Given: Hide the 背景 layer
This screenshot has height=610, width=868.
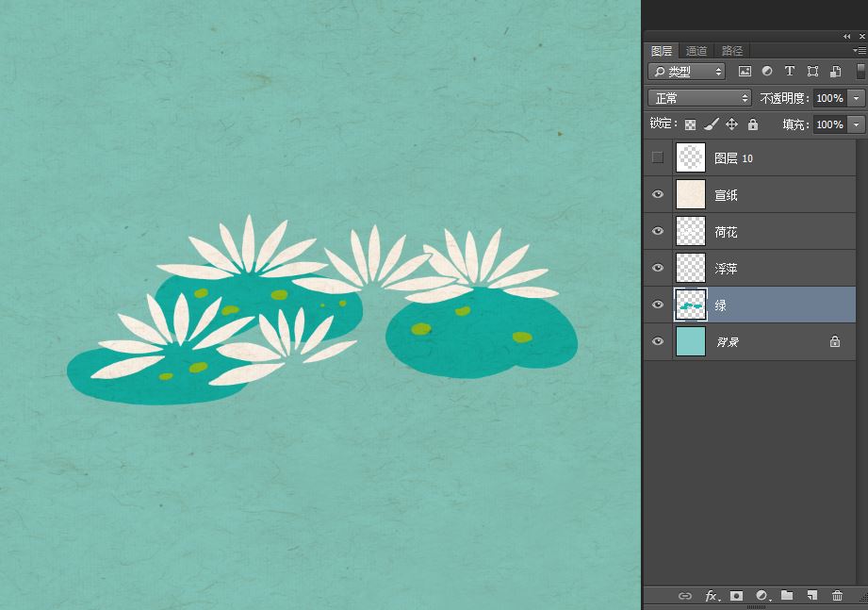Looking at the screenshot, I should pyautogui.click(x=658, y=341).
